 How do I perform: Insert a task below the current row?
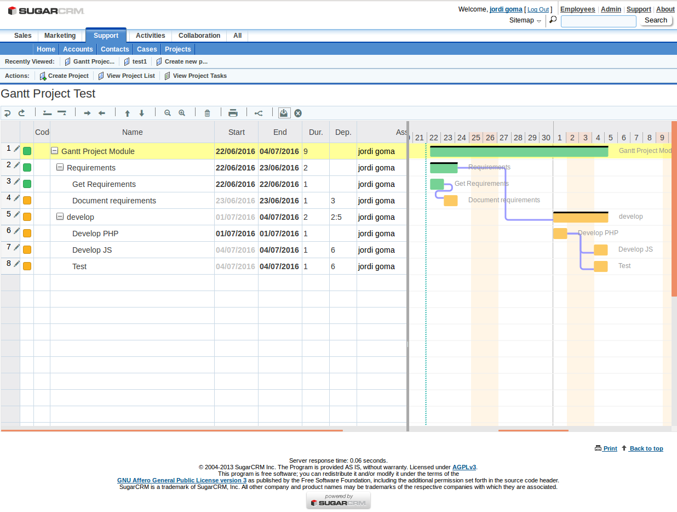click(62, 113)
